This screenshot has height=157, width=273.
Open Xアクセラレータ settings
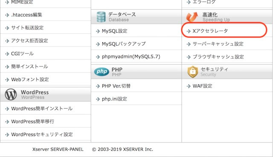[x=210, y=31]
